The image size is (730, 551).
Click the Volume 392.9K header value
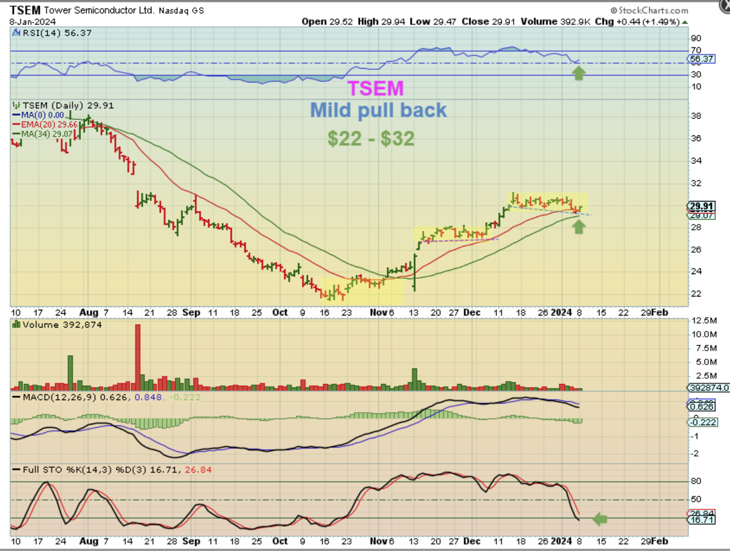555,21
